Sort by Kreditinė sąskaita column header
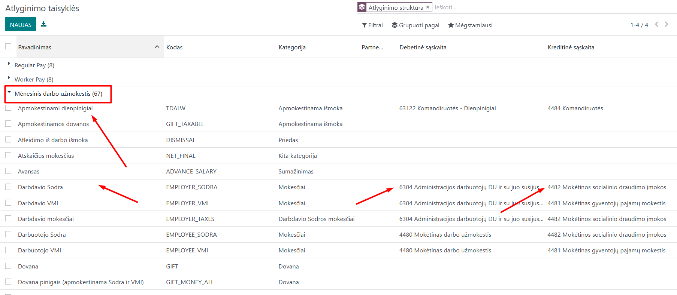The width and height of the screenshot is (677, 295). point(571,47)
